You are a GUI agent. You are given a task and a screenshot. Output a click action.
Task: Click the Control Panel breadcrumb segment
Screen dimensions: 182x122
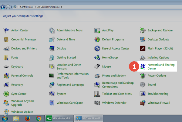[27, 7]
